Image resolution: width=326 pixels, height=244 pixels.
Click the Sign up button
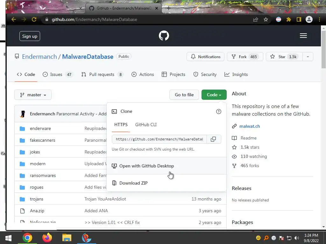[x=30, y=36]
